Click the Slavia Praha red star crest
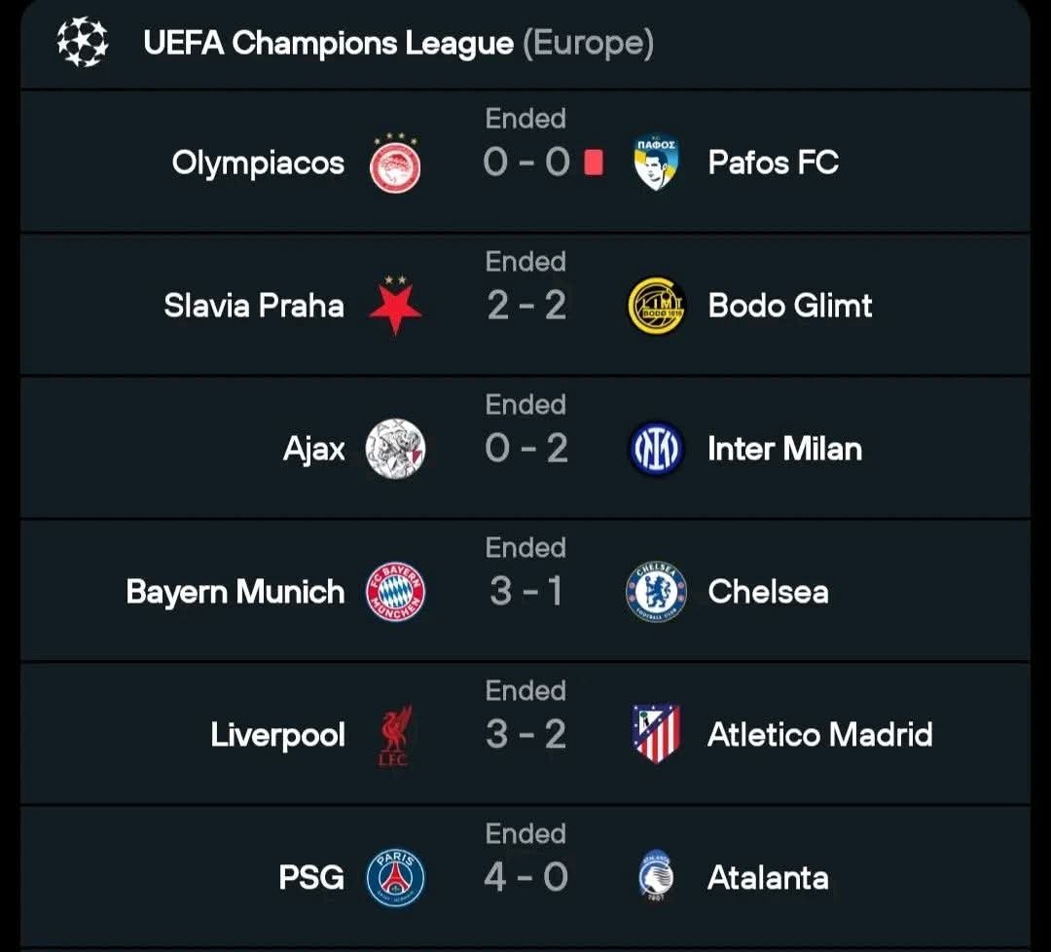The image size is (1051, 952). (395, 306)
